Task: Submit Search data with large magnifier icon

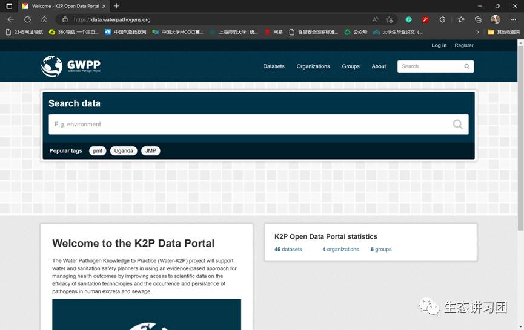Action: [457, 125]
